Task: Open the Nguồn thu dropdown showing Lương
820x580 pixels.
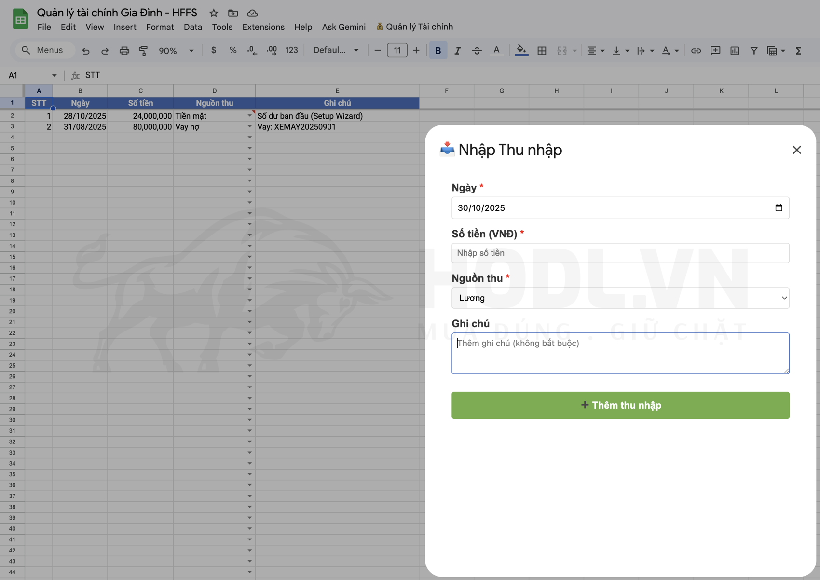Action: point(620,298)
